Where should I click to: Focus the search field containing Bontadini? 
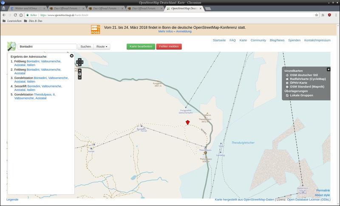point(47,47)
